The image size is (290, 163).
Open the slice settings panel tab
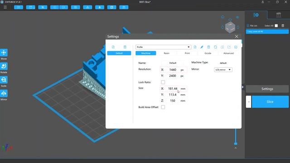point(256,15)
